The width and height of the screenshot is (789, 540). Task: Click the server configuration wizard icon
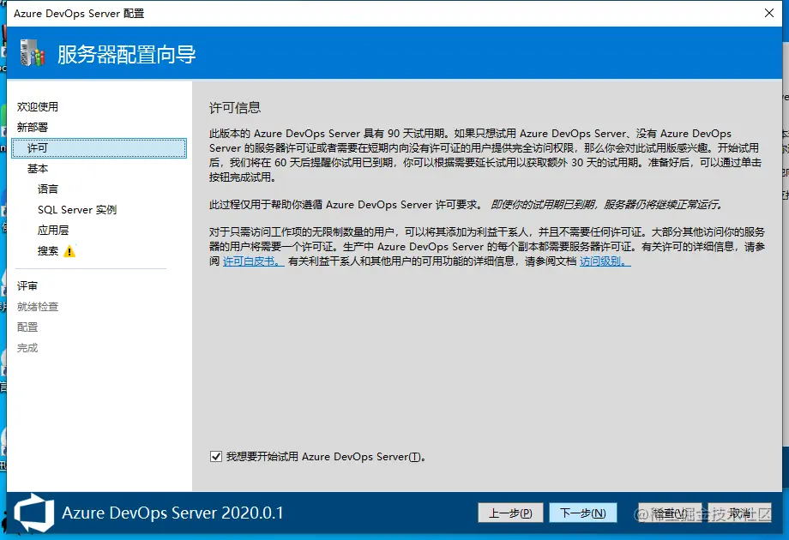pos(33,53)
